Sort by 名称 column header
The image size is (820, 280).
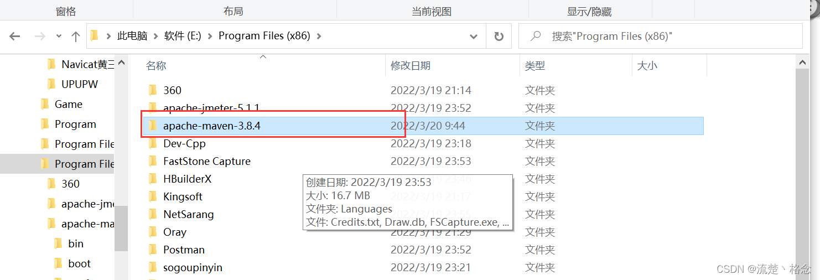pyautogui.click(x=156, y=66)
